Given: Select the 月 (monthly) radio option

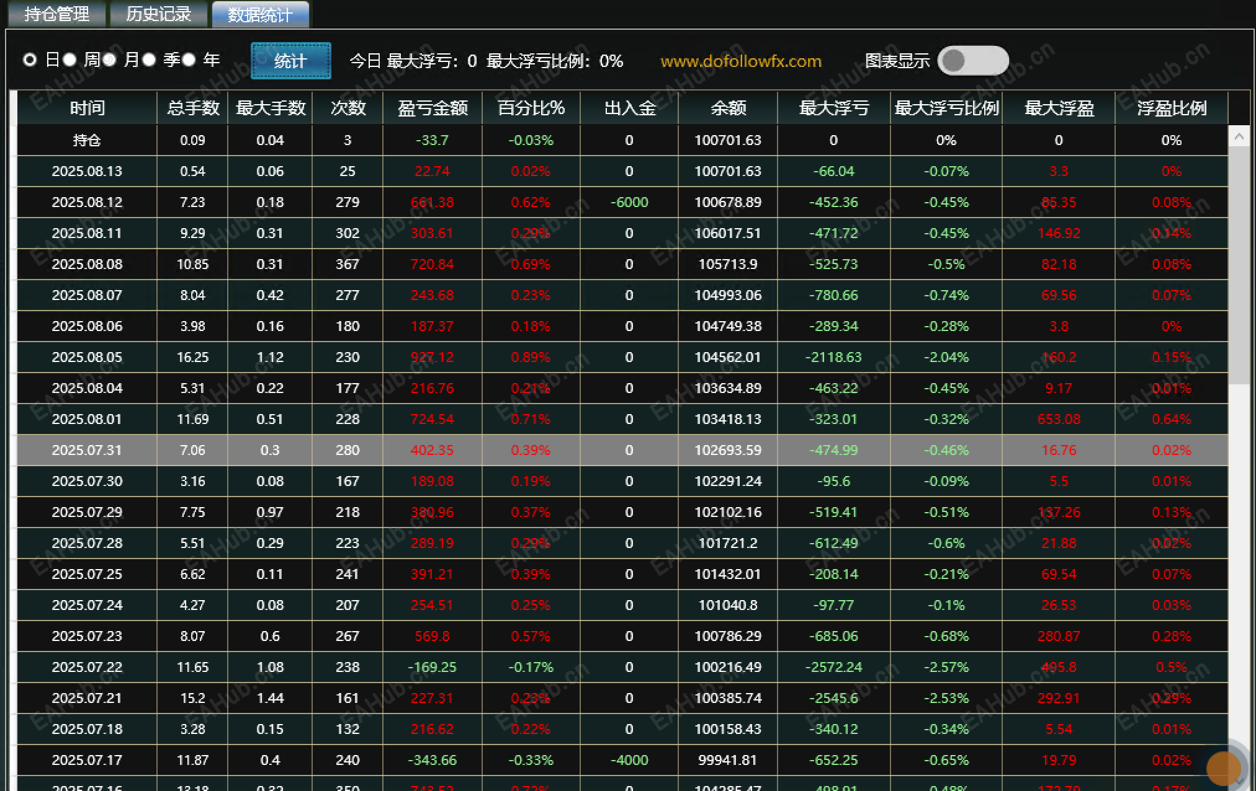Looking at the screenshot, I should click(x=109, y=60).
